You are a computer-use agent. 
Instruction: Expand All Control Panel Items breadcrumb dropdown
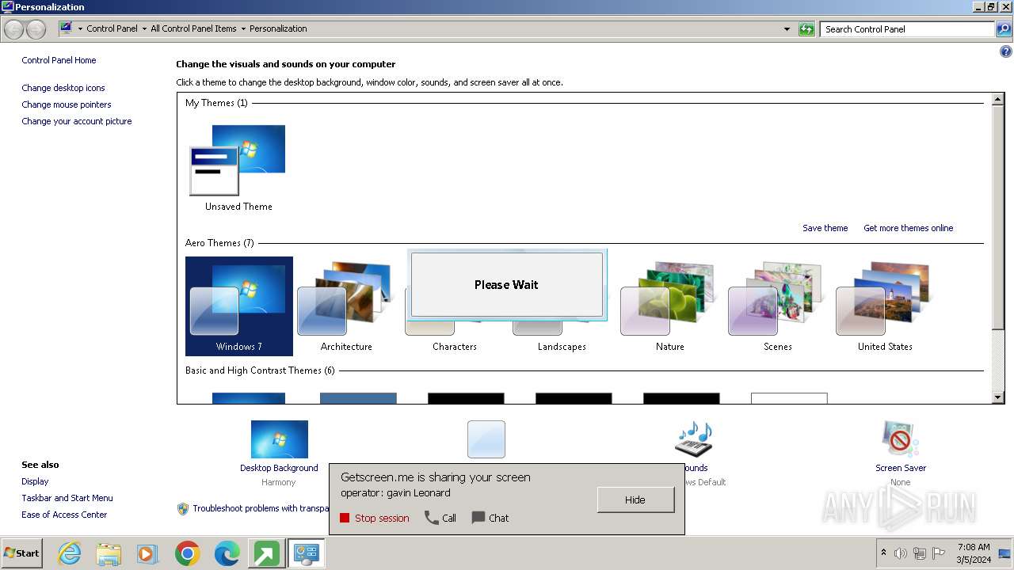tap(243, 28)
